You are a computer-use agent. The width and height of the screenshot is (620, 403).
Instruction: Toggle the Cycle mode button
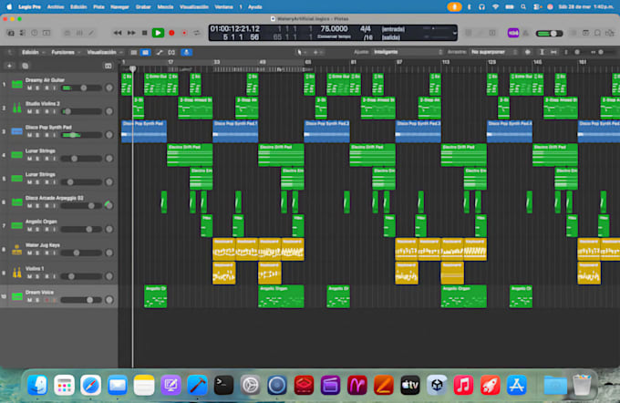tap(197, 33)
